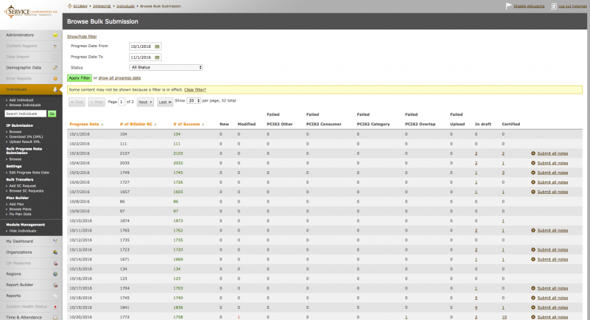Click plus icon for 10/6/2016 submit notes
The width and height of the screenshot is (590, 320).
(533, 182)
